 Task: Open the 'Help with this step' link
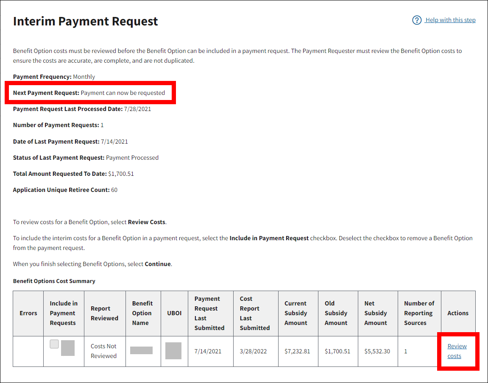coord(450,20)
